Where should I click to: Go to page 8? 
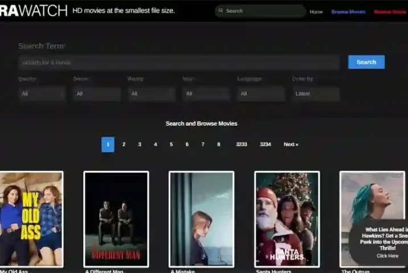coord(219,144)
